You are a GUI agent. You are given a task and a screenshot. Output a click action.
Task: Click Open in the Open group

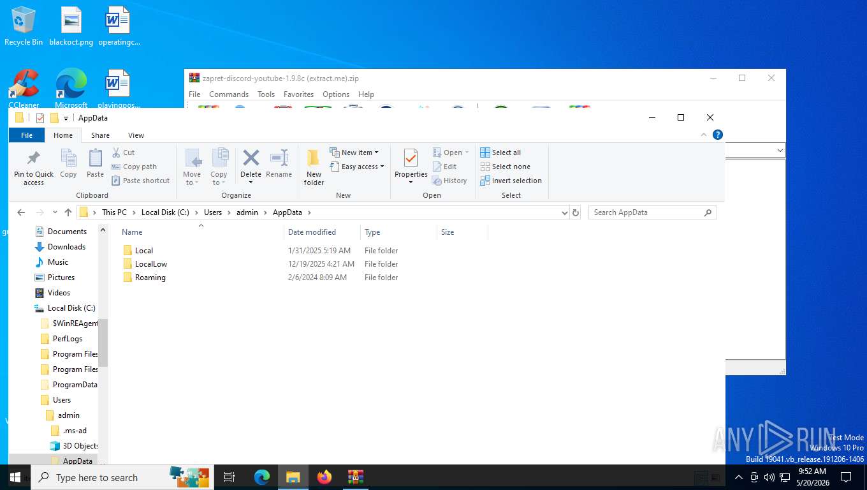(x=451, y=152)
